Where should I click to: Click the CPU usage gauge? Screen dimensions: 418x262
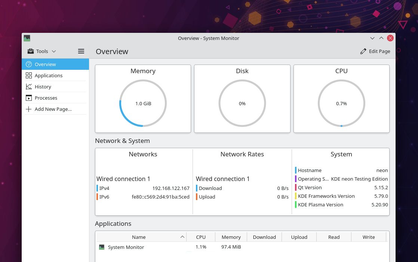pos(341,103)
